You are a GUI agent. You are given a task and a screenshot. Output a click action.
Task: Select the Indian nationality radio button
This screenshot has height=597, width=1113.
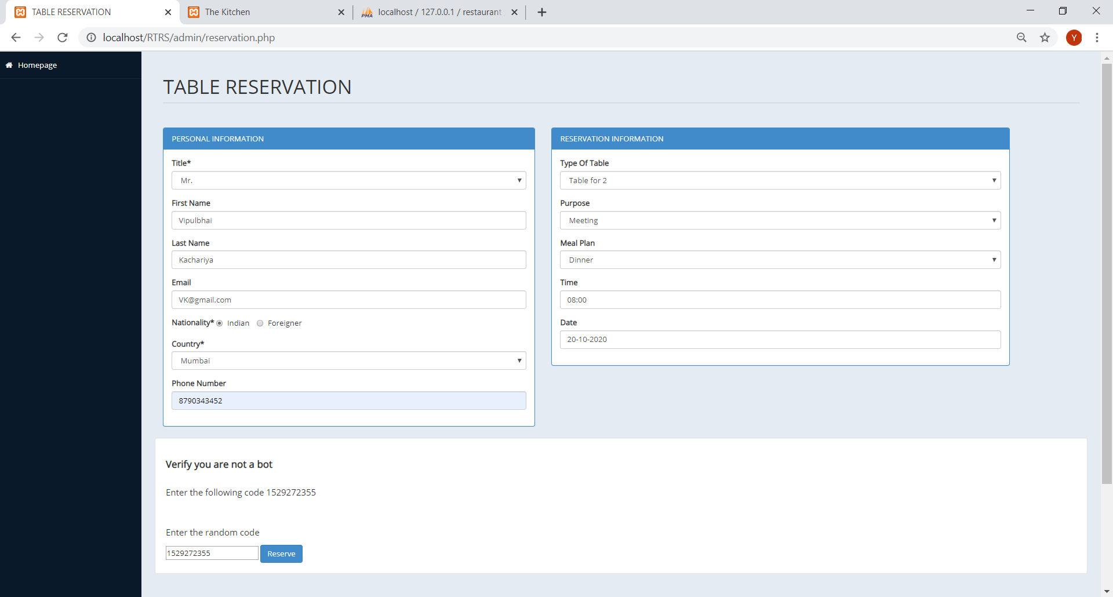220,323
